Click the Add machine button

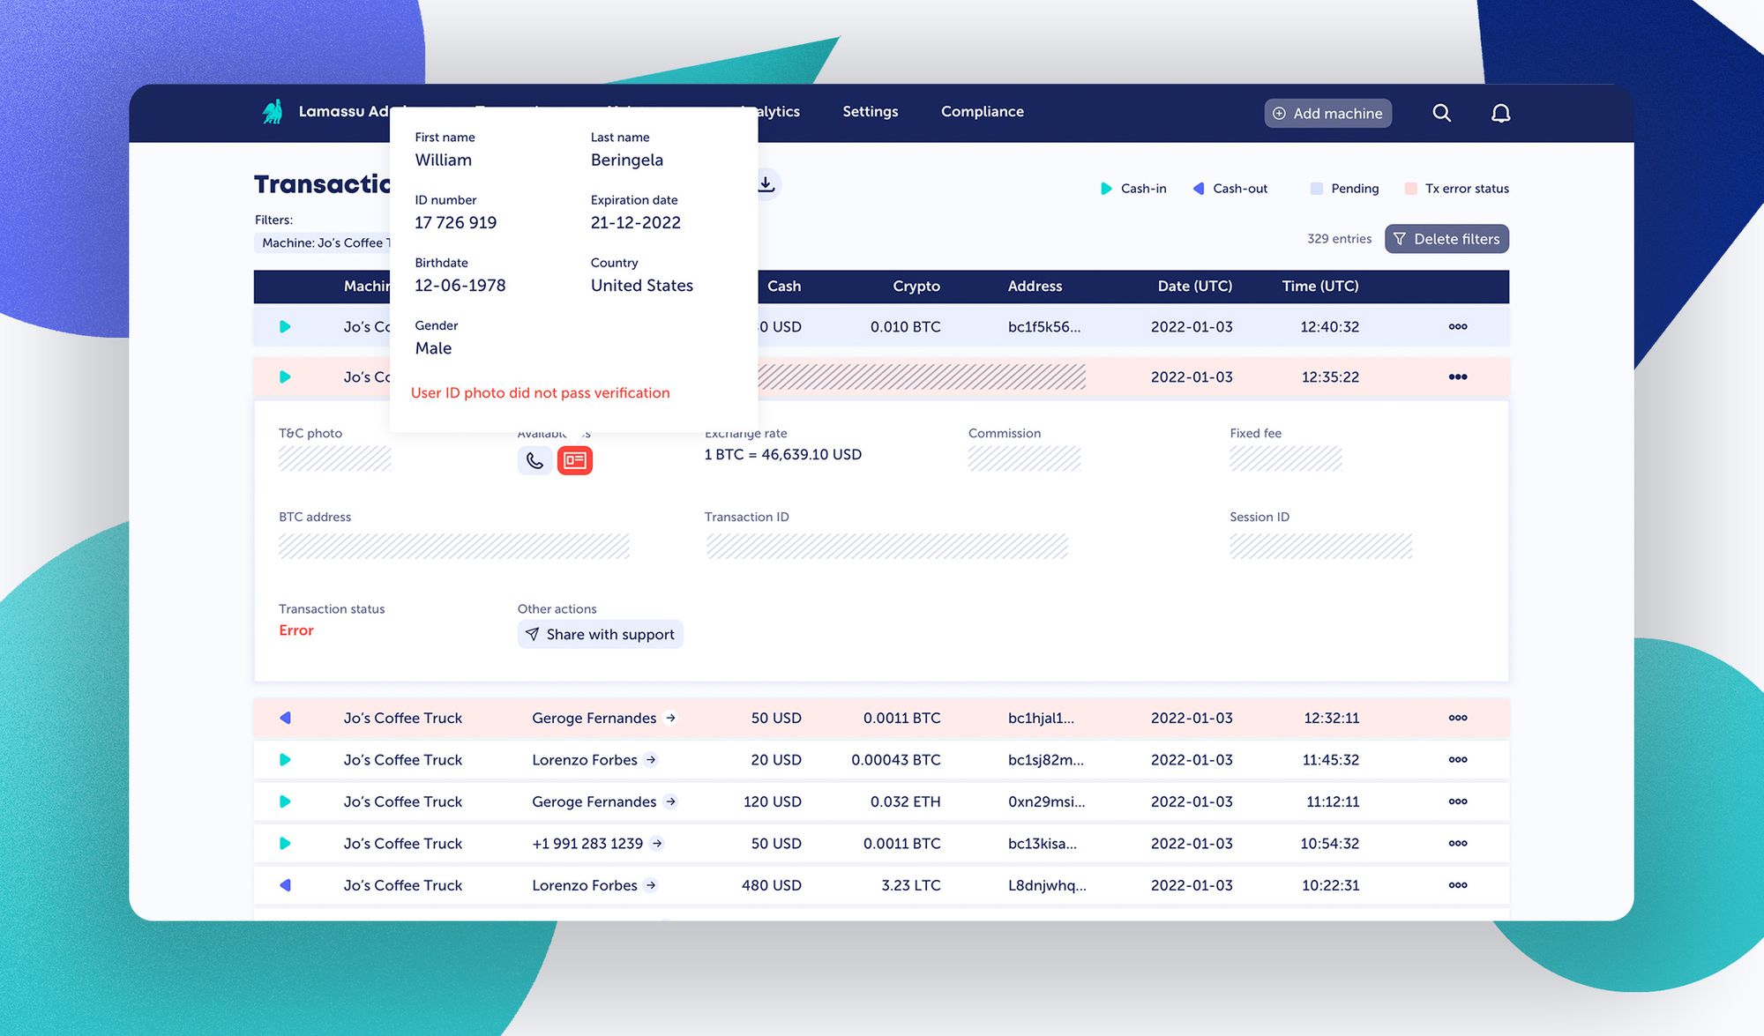coord(1327,113)
